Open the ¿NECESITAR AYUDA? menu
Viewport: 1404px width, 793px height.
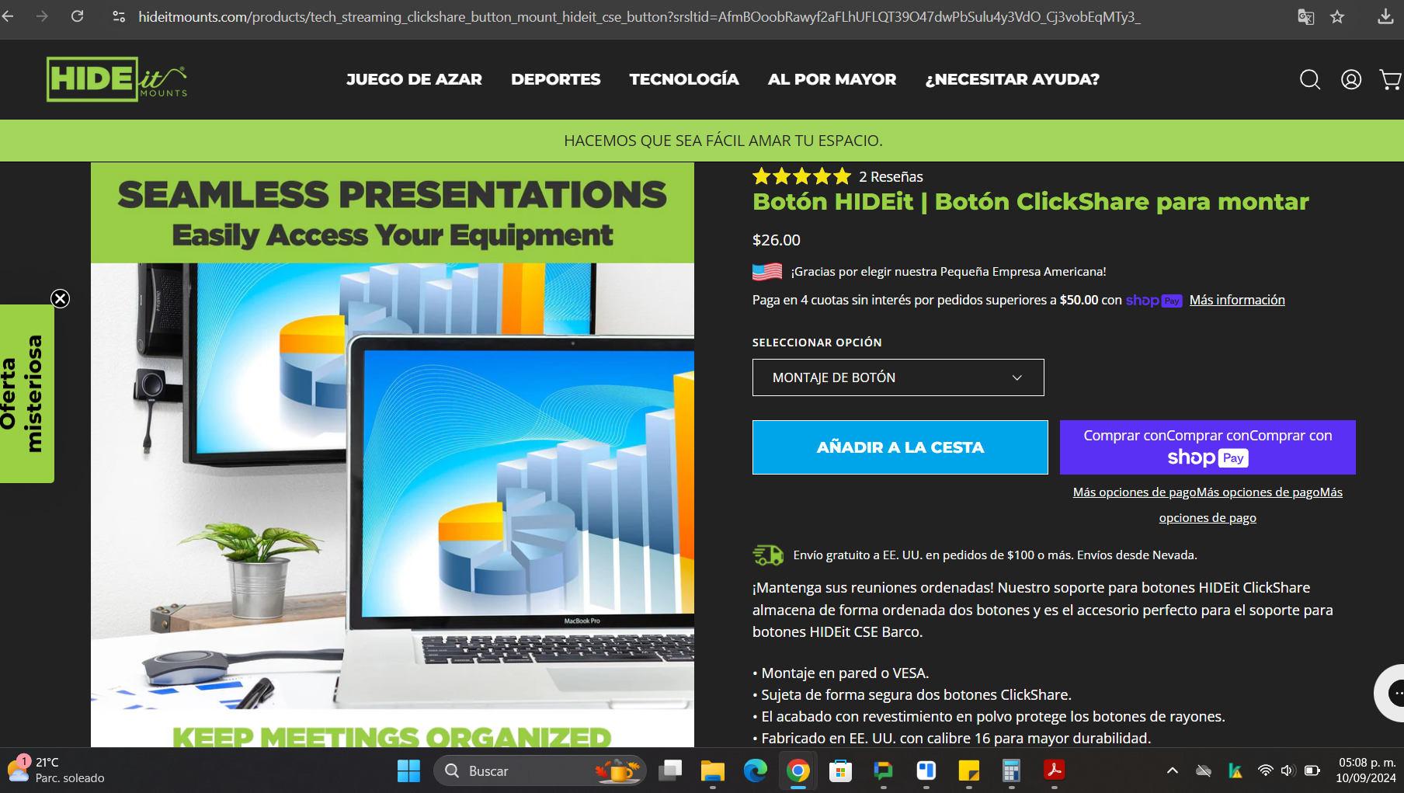(x=1013, y=79)
